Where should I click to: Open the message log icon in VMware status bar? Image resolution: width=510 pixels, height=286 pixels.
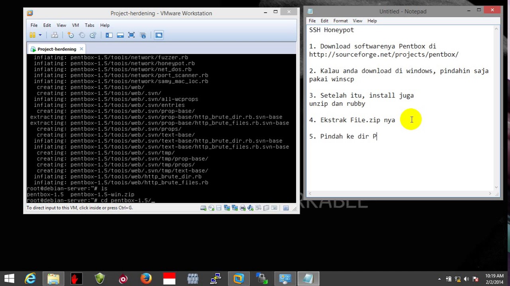click(x=286, y=208)
